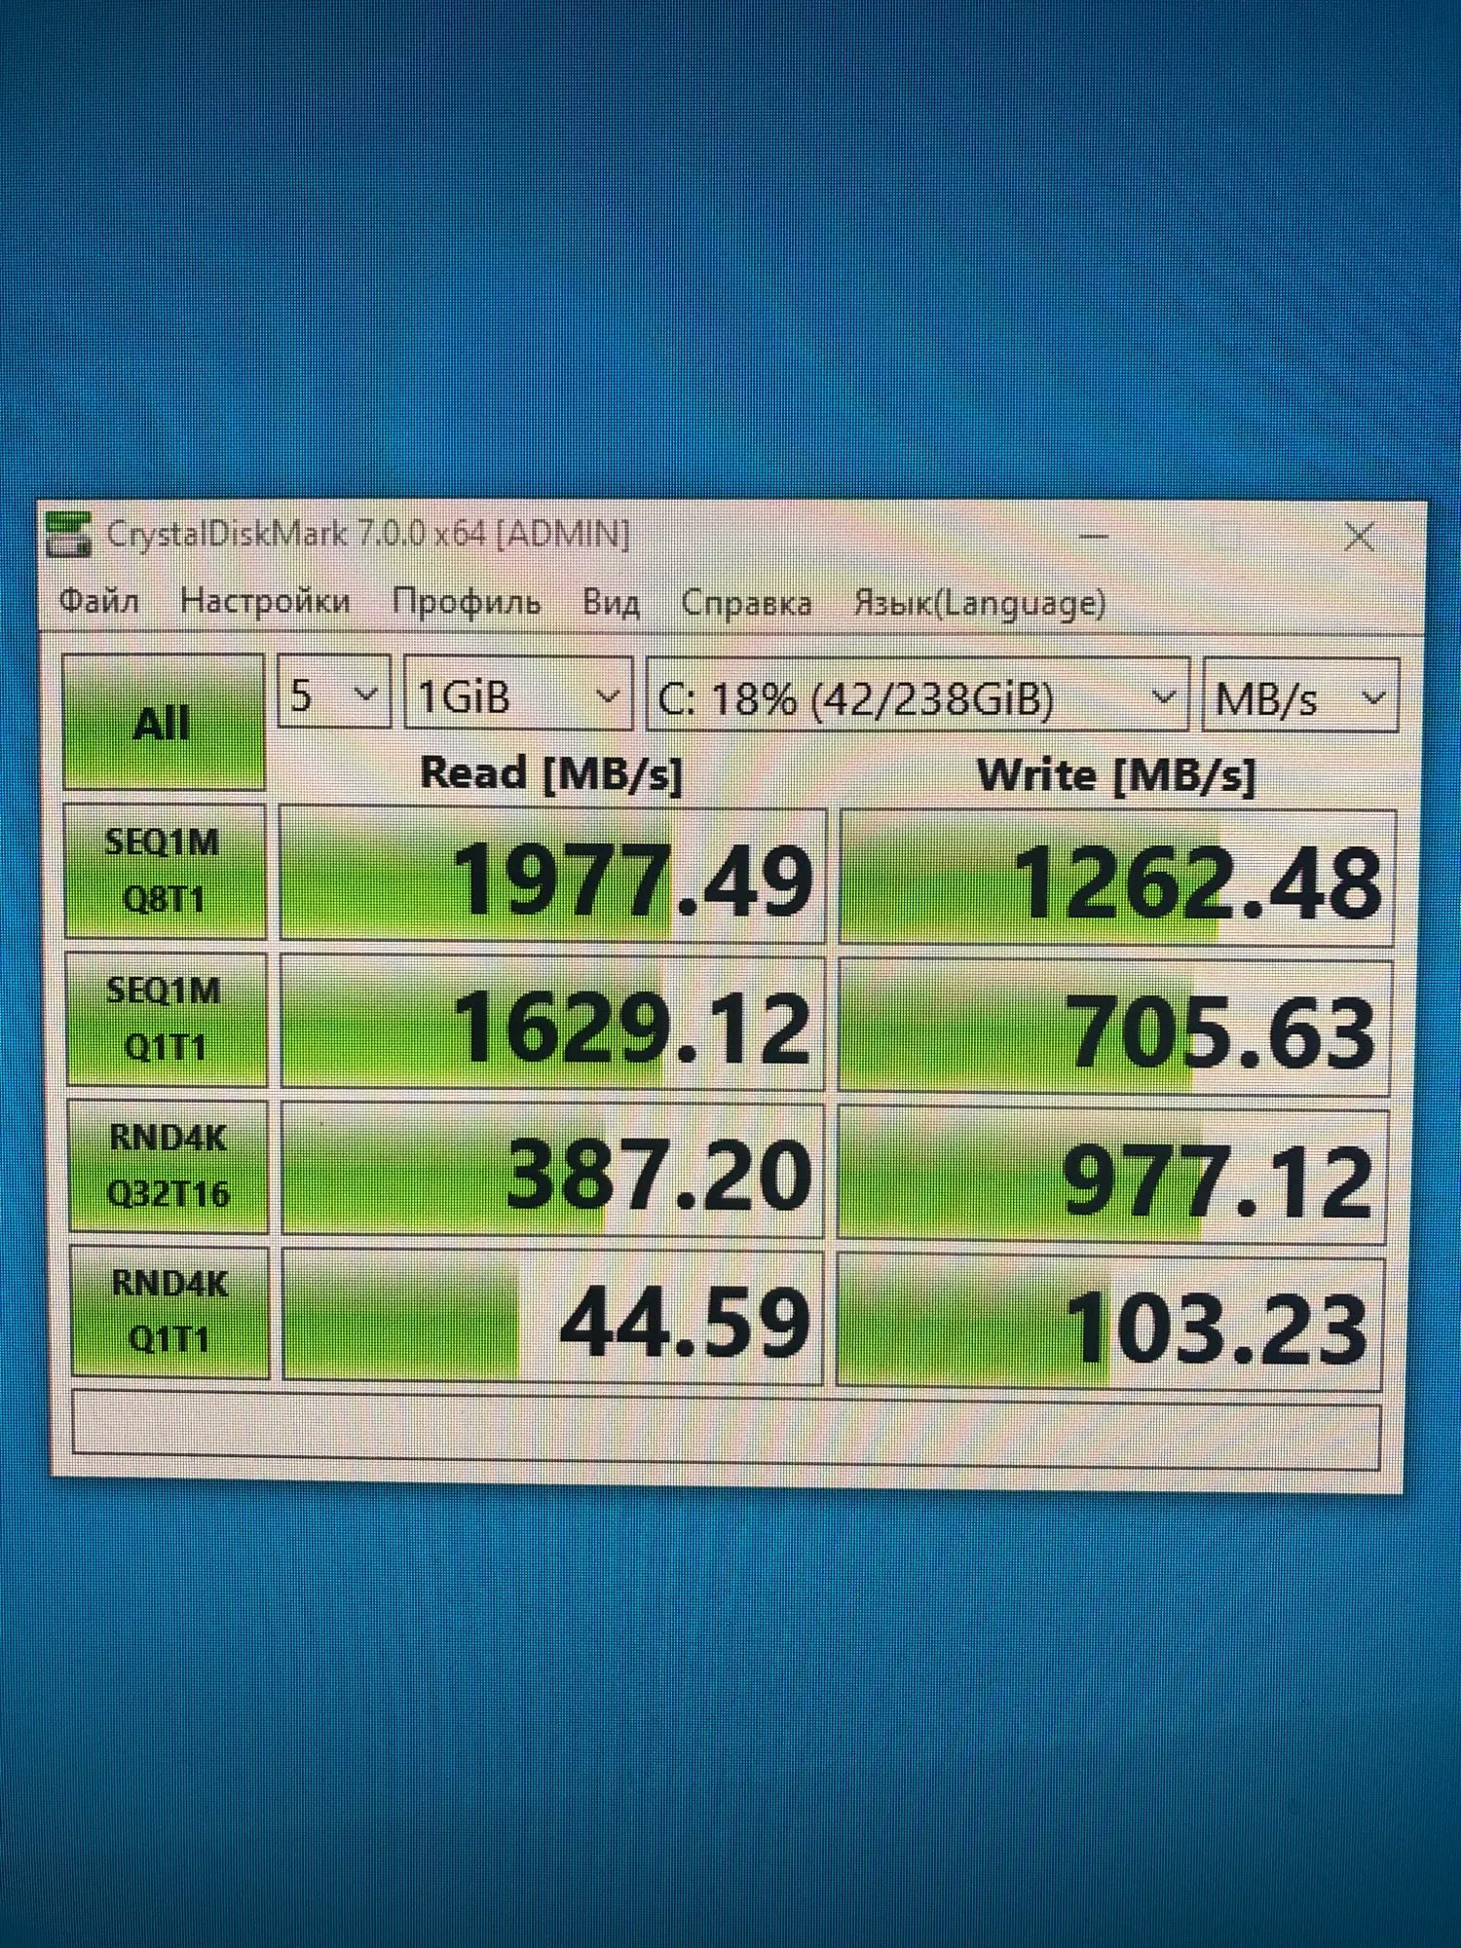Start the RND4K Q32T16 test
The image size is (1461, 1948).
(x=169, y=1166)
